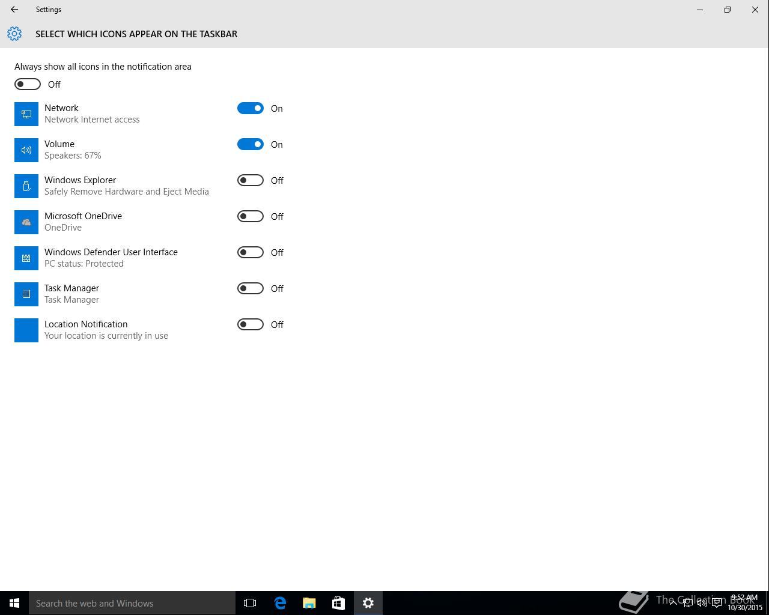Enable the Task Manager icon toggle
Image resolution: width=769 pixels, height=615 pixels.
[251, 288]
